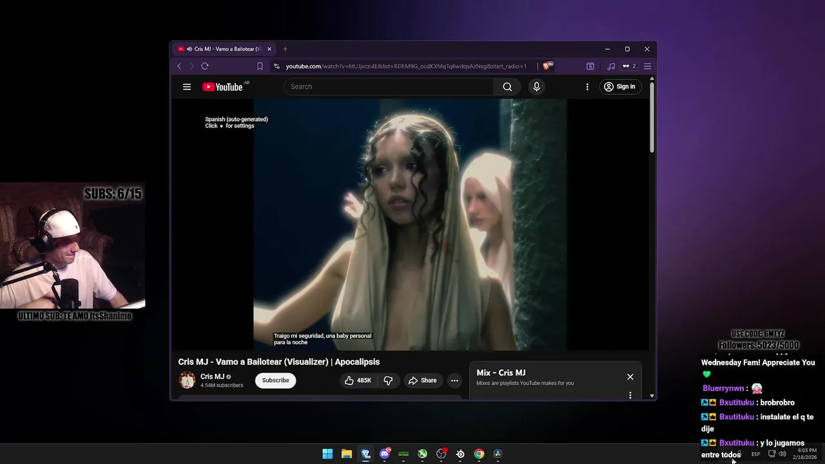Switch ESP keyboard language indicator
The height and width of the screenshot is (464, 825).
[755, 454]
